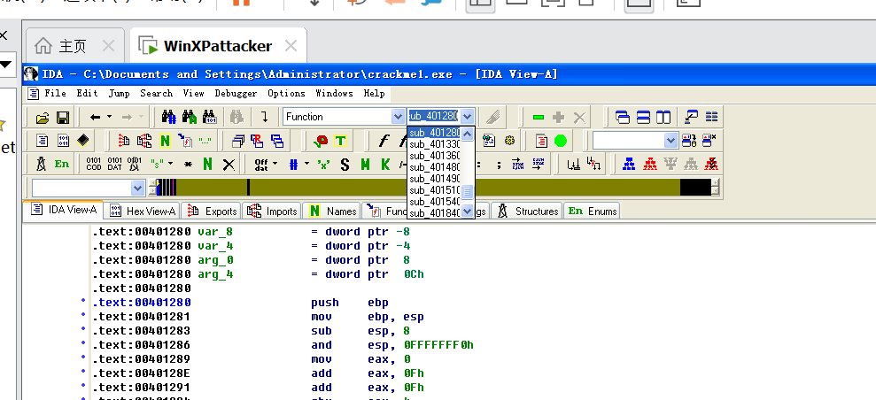Click the red R segment registers icon

(257, 141)
